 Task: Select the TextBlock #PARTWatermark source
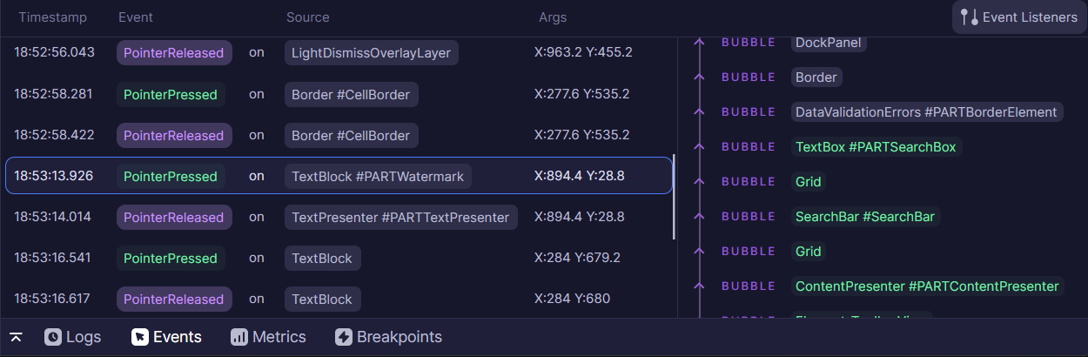pyautogui.click(x=378, y=177)
